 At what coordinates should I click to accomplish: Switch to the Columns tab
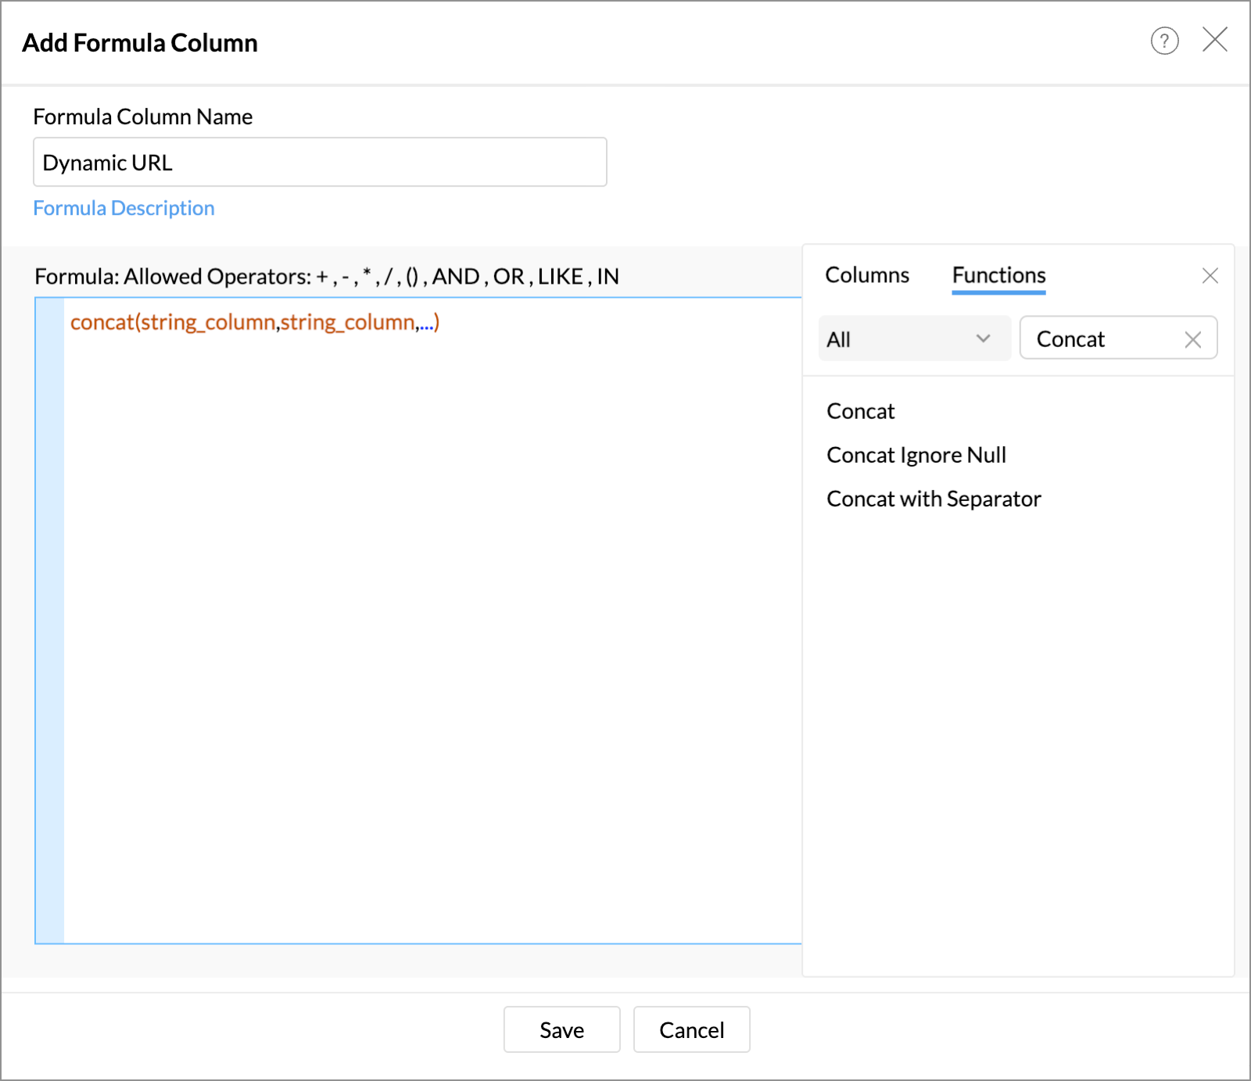pyautogui.click(x=867, y=275)
